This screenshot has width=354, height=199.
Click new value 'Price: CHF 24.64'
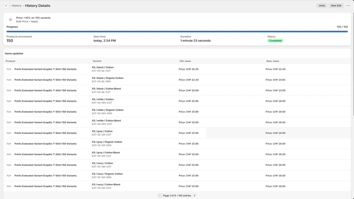(275, 80)
